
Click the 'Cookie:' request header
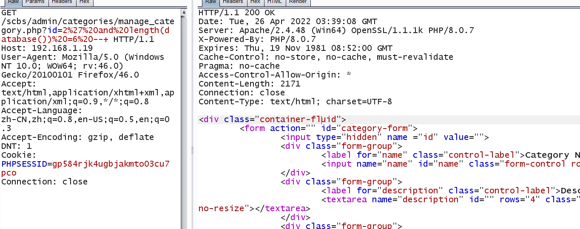point(19,155)
